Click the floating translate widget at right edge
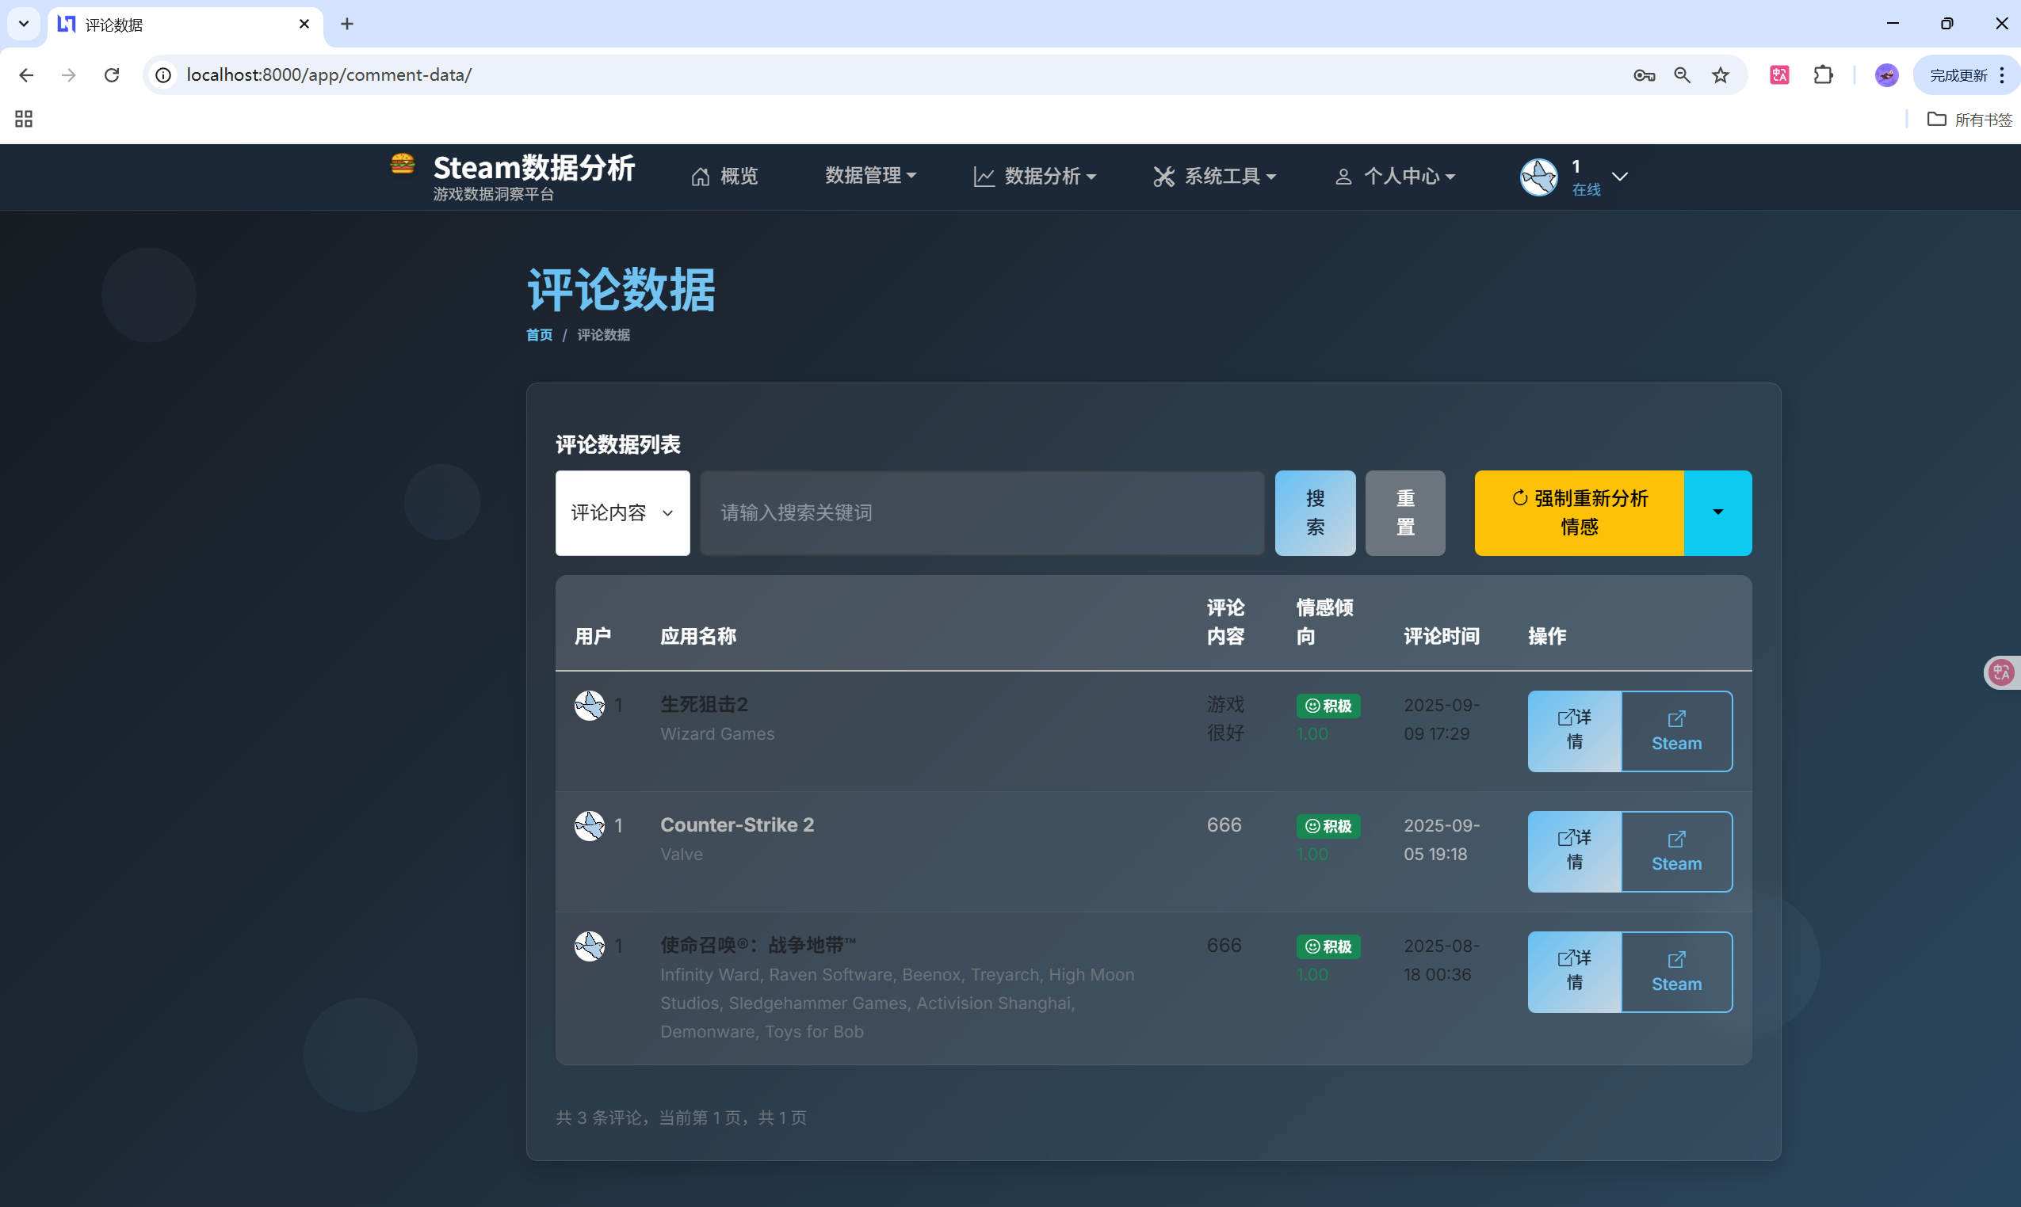Screen dimensions: 2021x1207 click(2002, 672)
